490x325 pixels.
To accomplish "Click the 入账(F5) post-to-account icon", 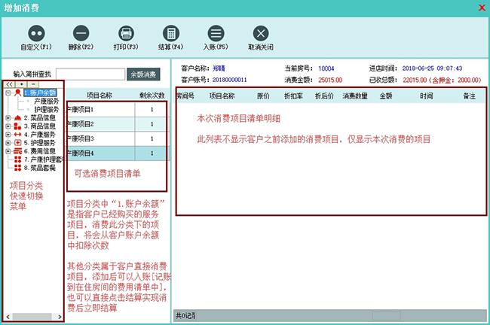I will click(x=216, y=33).
